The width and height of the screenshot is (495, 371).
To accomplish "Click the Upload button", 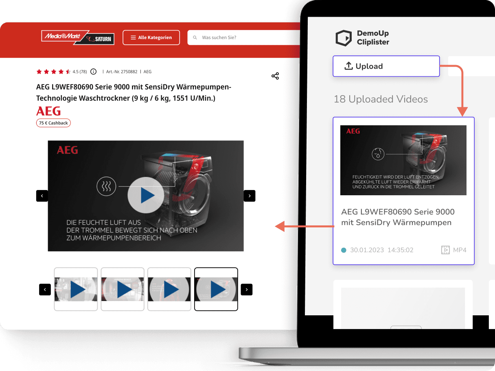I will (386, 66).
